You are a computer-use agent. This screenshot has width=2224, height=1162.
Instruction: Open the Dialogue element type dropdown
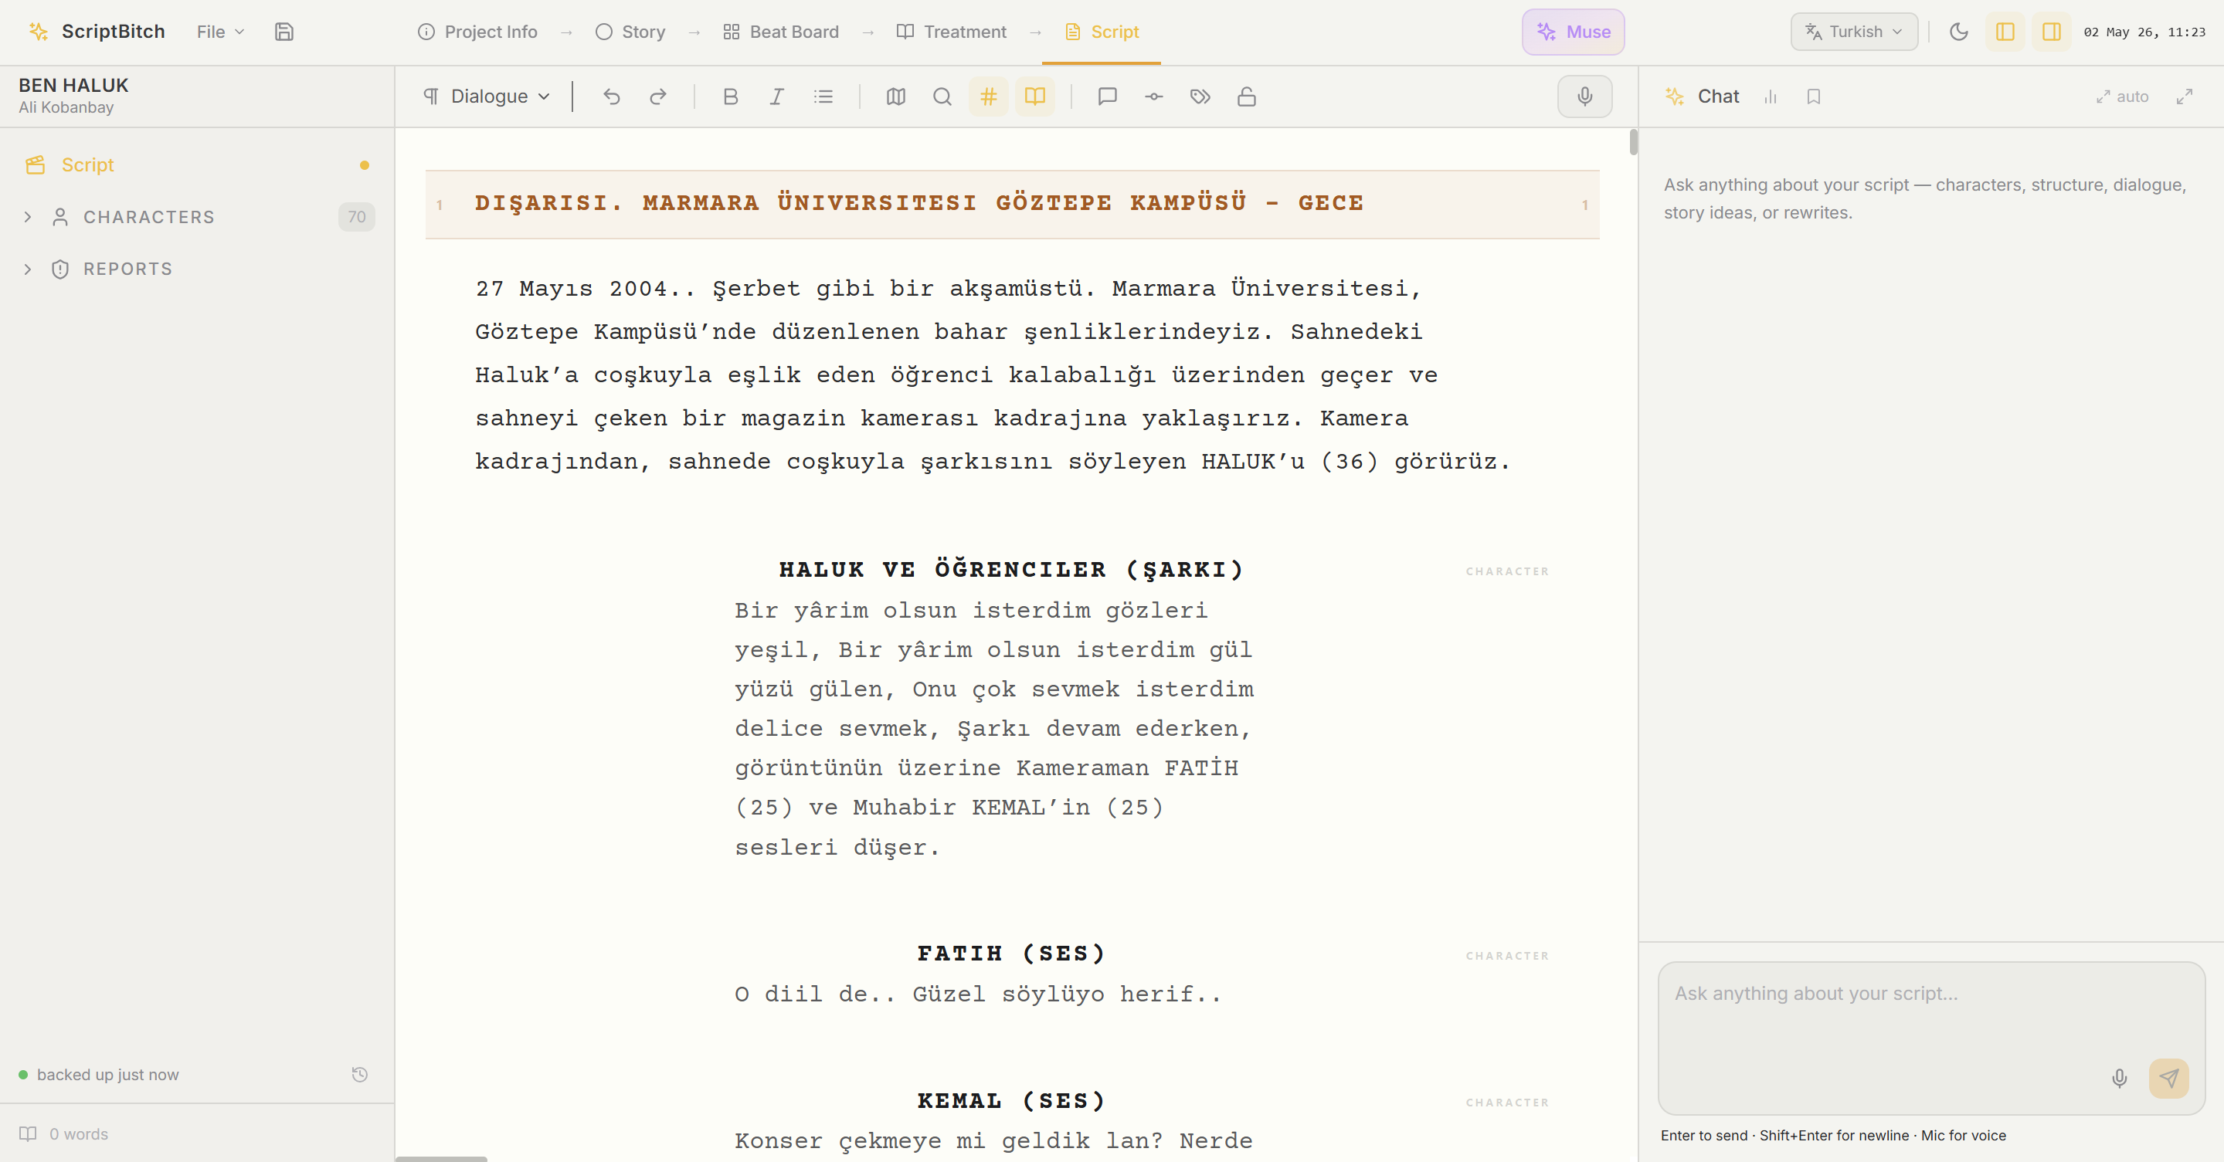coord(486,97)
